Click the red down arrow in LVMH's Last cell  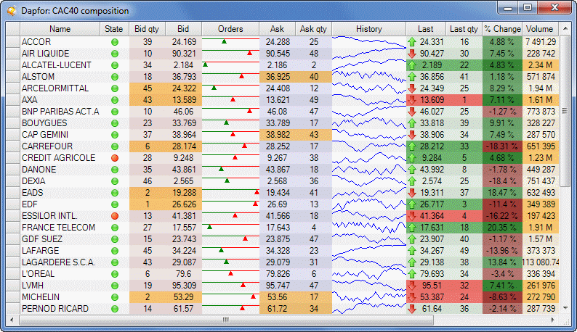(412, 286)
